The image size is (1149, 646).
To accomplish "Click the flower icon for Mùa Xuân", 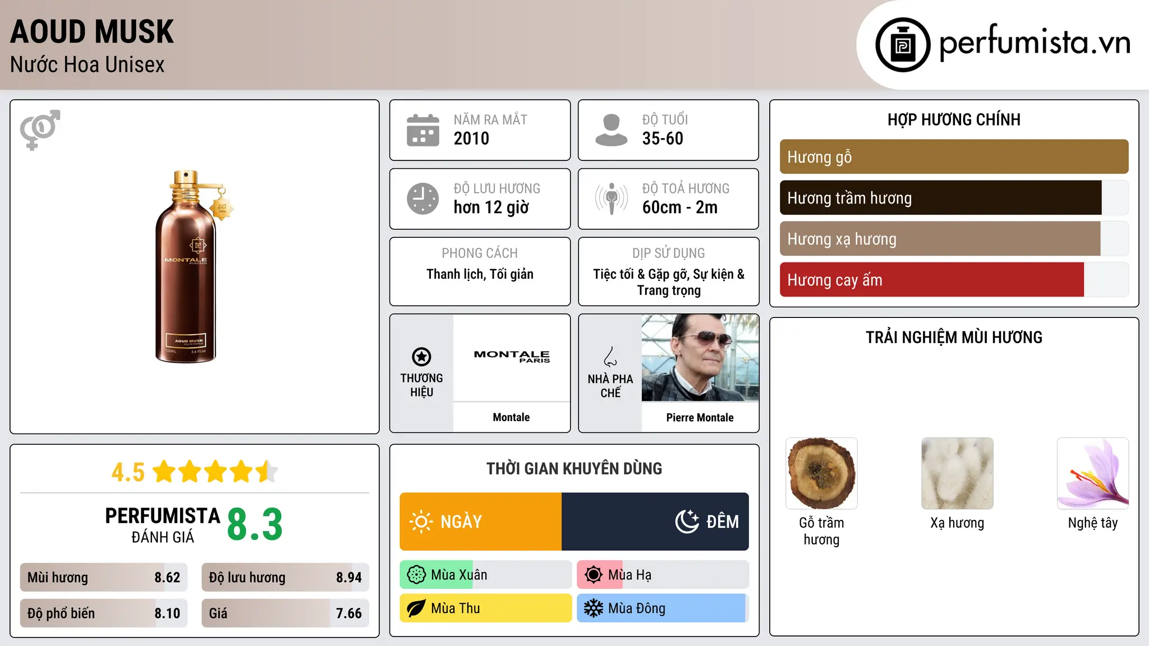I will (x=416, y=575).
